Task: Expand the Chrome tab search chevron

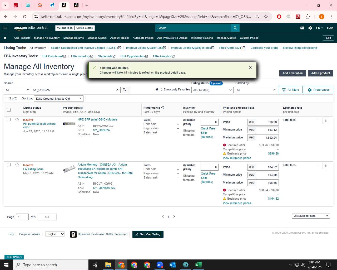Action: click(5, 5)
